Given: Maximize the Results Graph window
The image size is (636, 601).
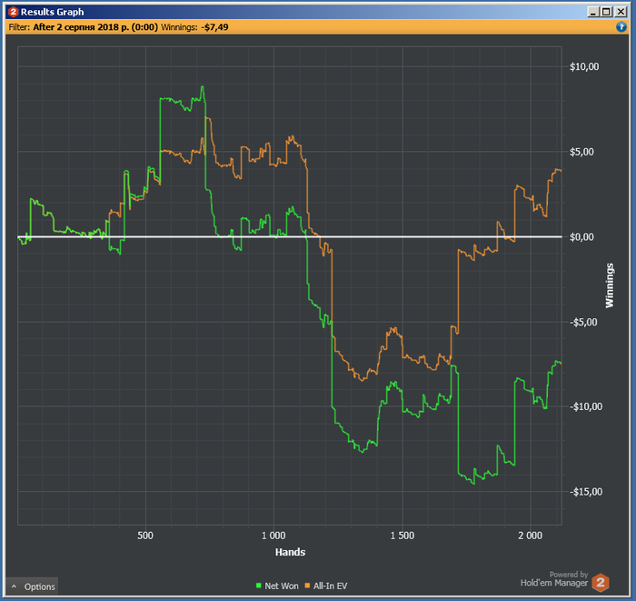Looking at the screenshot, I should click(606, 12).
